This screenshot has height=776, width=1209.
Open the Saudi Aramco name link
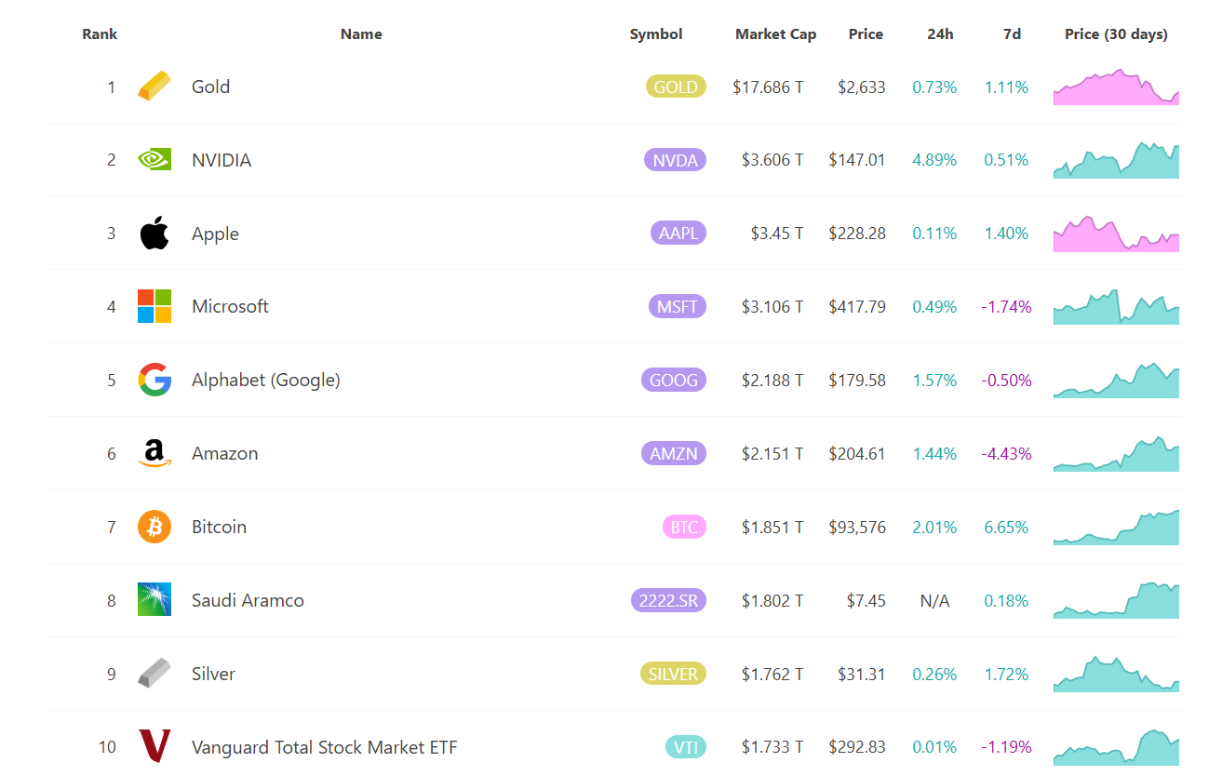[248, 600]
